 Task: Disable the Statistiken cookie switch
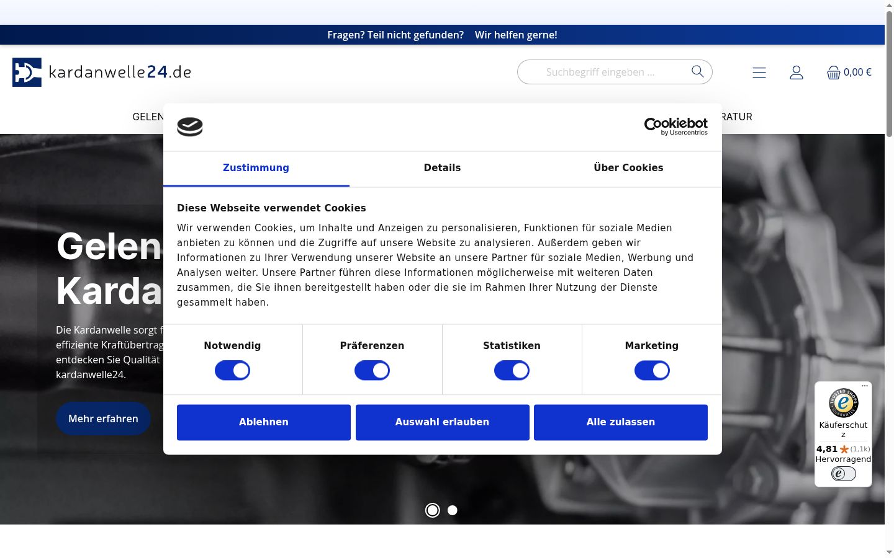pos(512,371)
